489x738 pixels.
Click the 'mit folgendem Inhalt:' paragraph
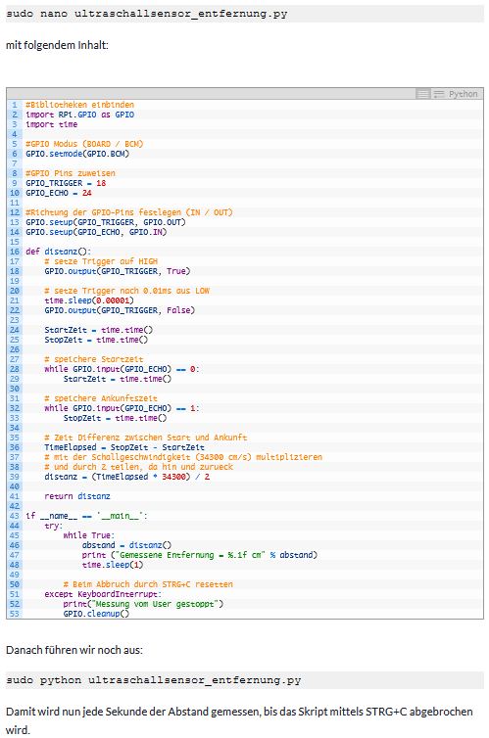[57, 45]
